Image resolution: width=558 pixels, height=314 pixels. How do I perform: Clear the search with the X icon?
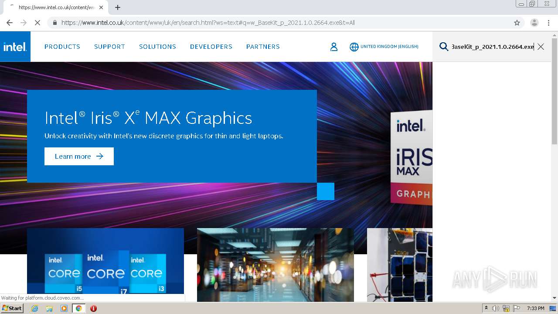point(541,47)
